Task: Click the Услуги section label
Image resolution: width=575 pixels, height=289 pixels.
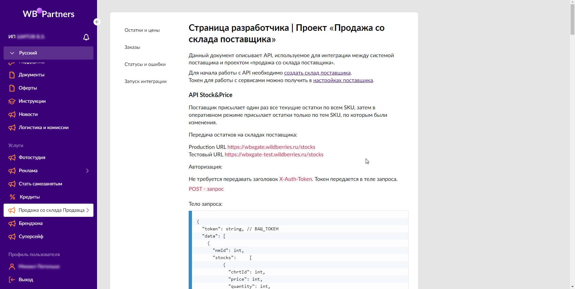Action: (x=16, y=146)
